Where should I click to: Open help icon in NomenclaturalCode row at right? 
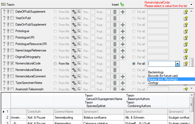[x=186, y=64]
